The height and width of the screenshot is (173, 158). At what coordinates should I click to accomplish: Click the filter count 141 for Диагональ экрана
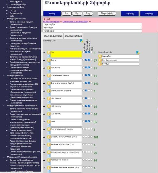click(x=96, y=84)
